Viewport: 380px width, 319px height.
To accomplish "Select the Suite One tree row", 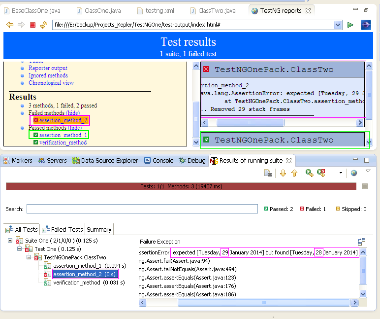I will click(57, 241).
